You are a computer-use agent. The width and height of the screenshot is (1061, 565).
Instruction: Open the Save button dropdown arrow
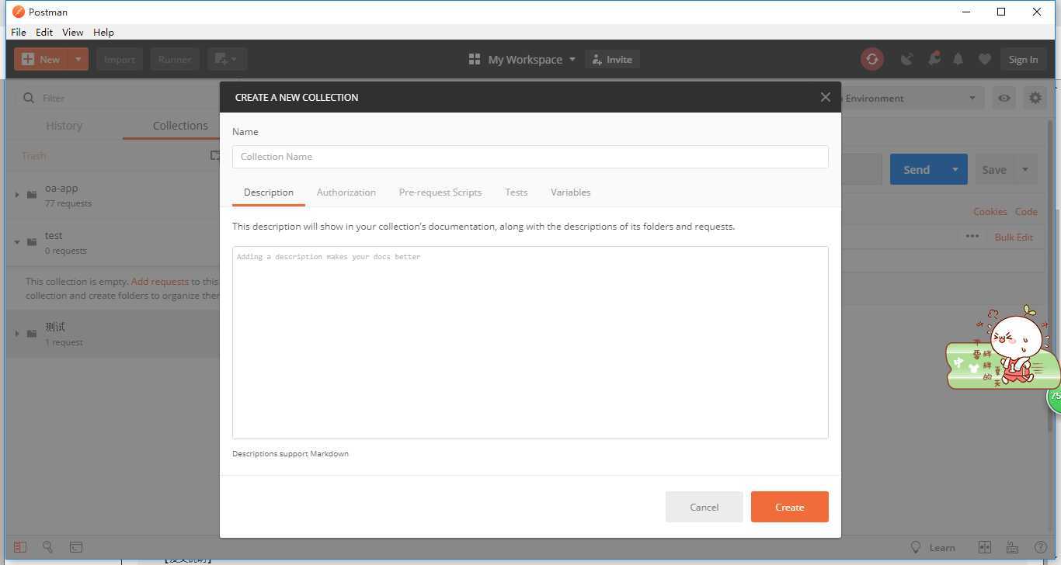pyautogui.click(x=1025, y=169)
